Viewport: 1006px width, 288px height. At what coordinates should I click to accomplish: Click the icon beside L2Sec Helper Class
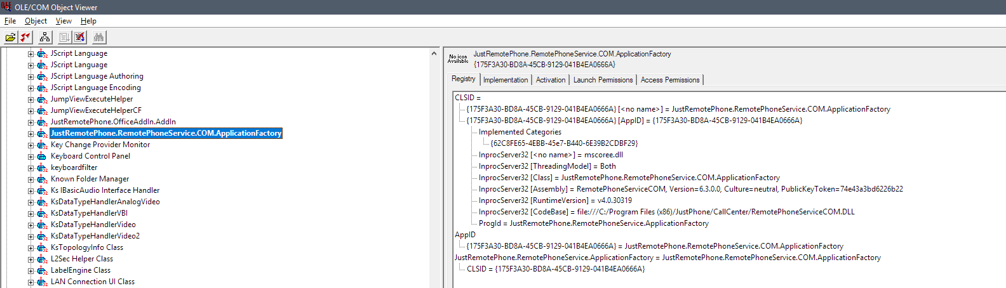point(42,259)
